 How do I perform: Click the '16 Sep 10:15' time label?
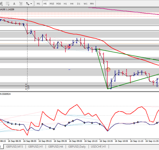tap(91, 141)
